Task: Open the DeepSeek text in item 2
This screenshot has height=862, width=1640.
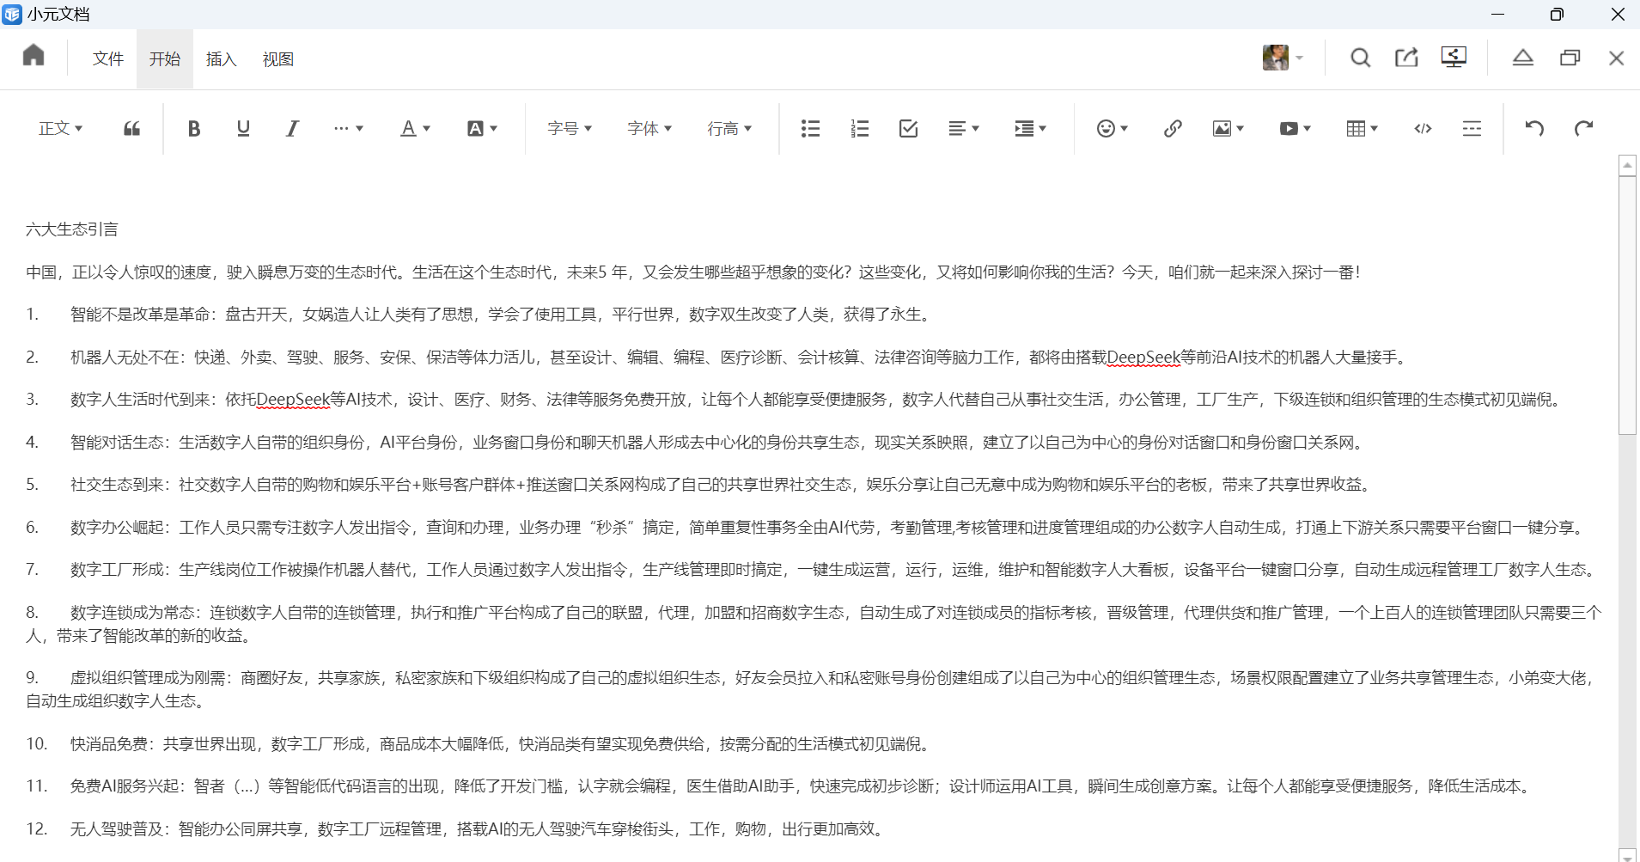Action: point(1143,358)
